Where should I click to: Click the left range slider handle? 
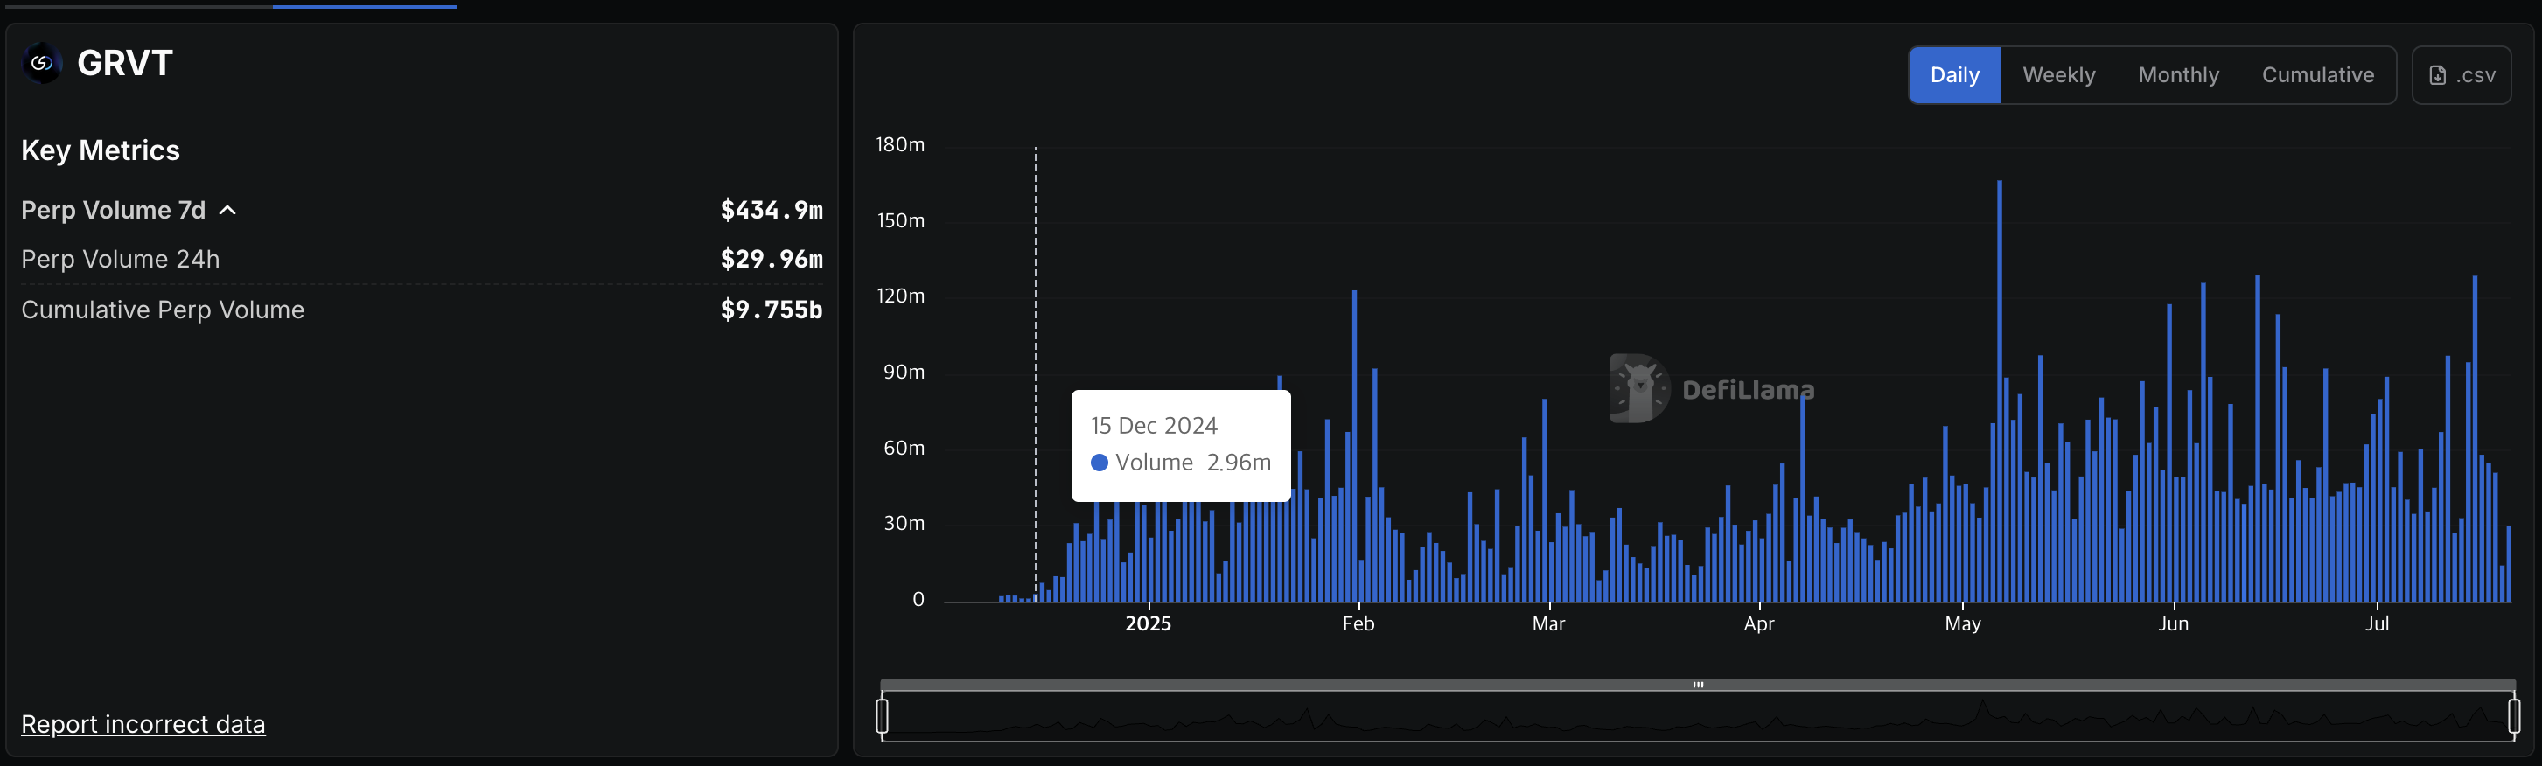883,716
